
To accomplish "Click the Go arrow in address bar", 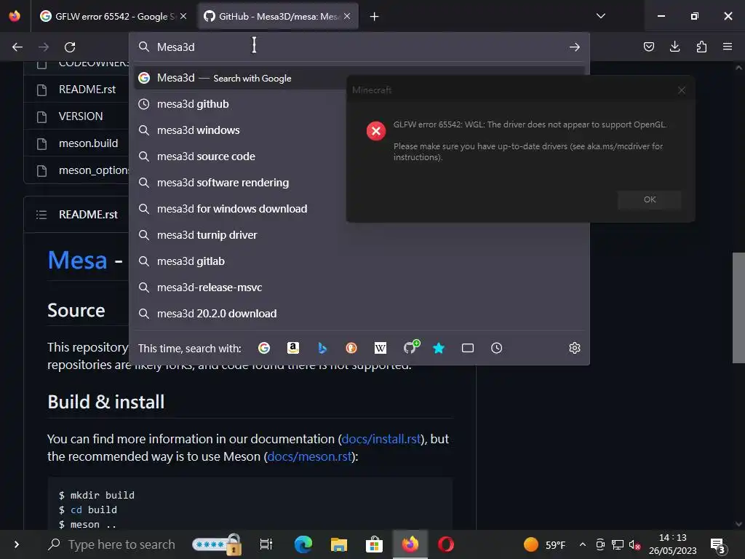I will click(x=575, y=47).
